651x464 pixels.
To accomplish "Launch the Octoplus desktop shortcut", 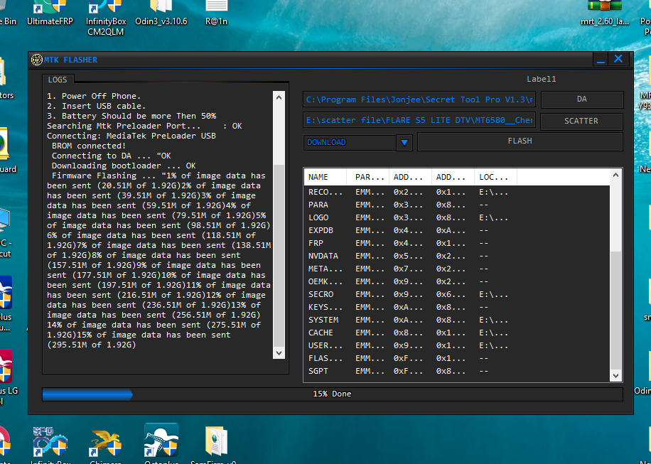I will (x=161, y=441).
